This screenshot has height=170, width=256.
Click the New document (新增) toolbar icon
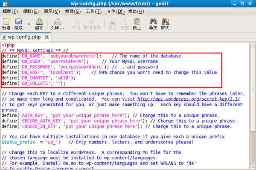point(6,24)
